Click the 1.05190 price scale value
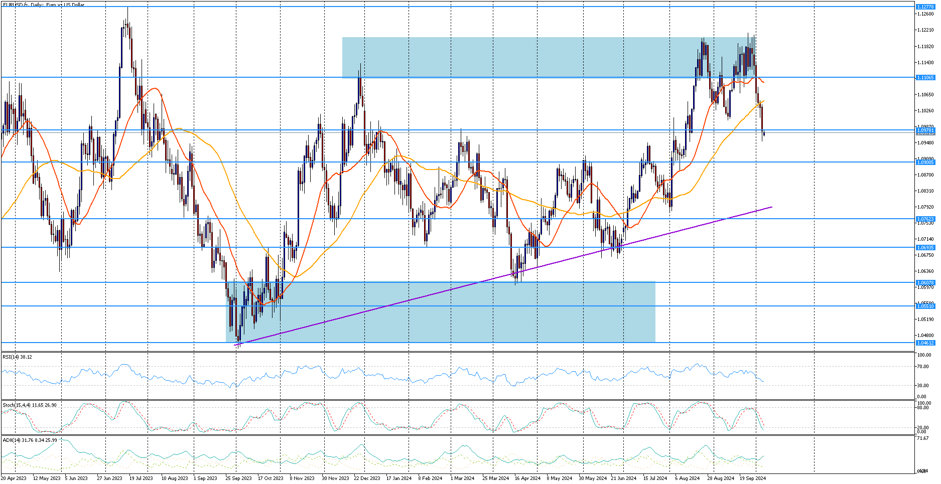Image resolution: width=941 pixels, height=484 pixels. (925, 319)
